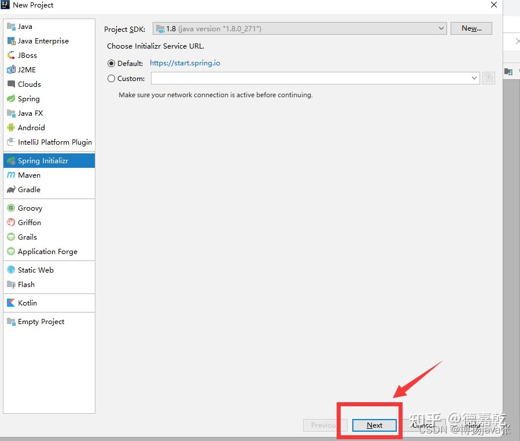This screenshot has width=520, height=441.
Task: Open the Project SDK dropdown
Action: [300, 28]
